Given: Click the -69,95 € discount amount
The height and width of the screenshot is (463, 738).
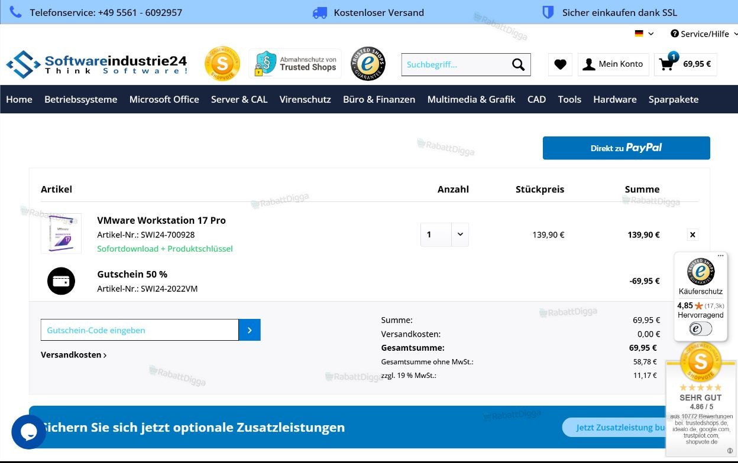Looking at the screenshot, I should pyautogui.click(x=645, y=281).
